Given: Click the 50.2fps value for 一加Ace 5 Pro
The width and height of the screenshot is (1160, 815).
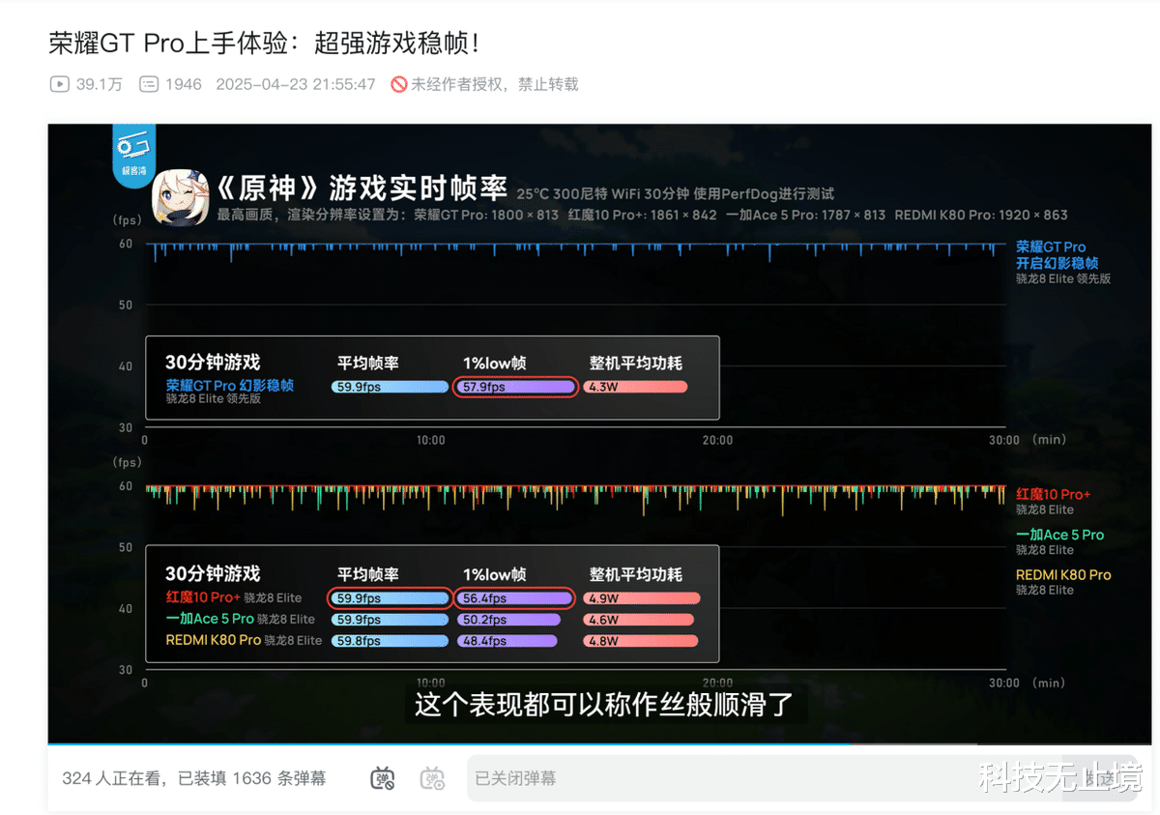Looking at the screenshot, I should [x=507, y=620].
